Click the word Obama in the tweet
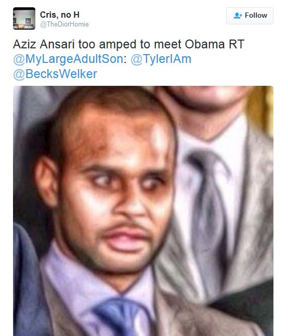The height and width of the screenshot is (336, 288). tap(204, 44)
